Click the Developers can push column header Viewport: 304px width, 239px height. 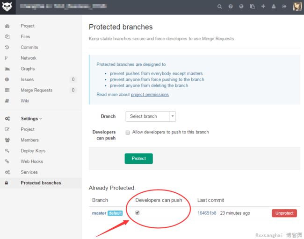click(x=159, y=200)
